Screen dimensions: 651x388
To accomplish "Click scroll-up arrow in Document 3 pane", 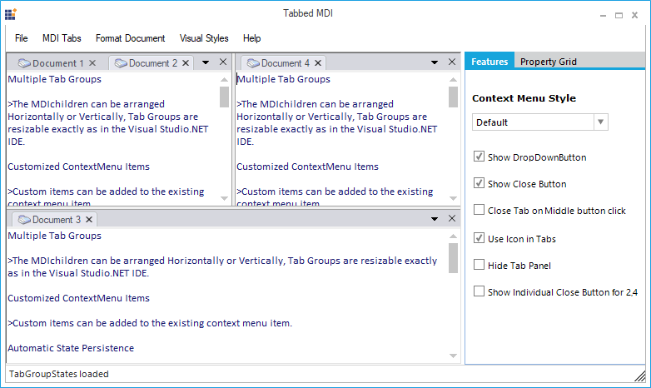I will (x=453, y=236).
